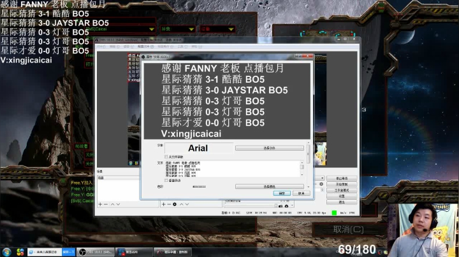Click the SpongeBob image in OBS preview
This screenshot has width=459, height=257.
(x=321, y=154)
